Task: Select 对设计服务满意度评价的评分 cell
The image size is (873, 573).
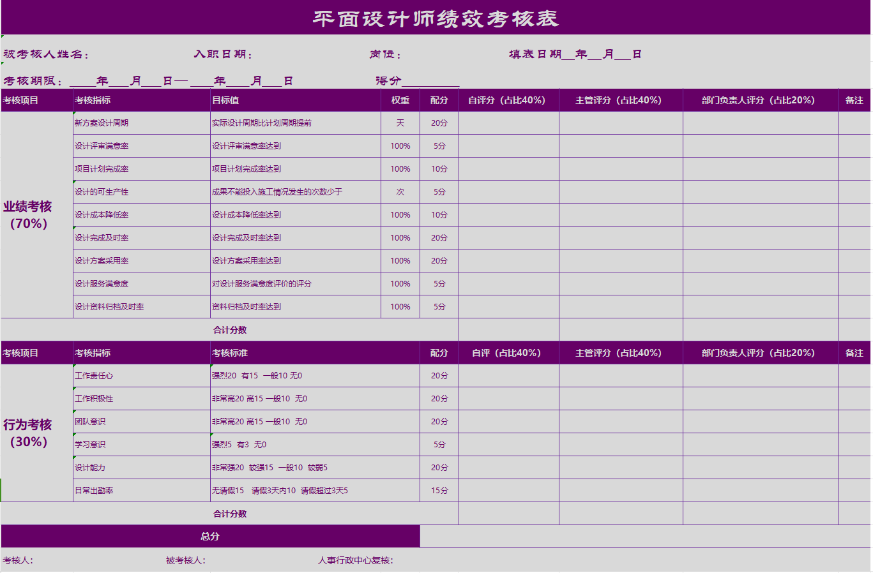Action: tap(296, 284)
